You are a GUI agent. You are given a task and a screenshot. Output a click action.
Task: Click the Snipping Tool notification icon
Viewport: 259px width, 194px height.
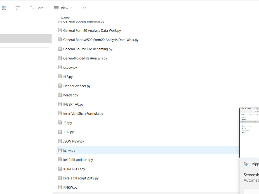coord(246,164)
